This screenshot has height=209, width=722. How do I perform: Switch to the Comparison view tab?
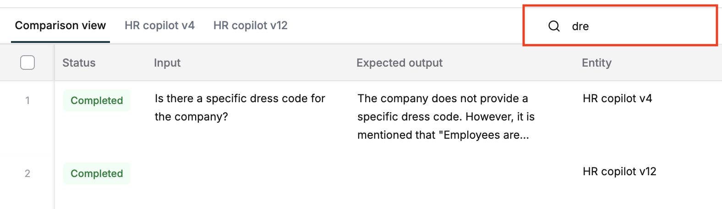click(60, 26)
